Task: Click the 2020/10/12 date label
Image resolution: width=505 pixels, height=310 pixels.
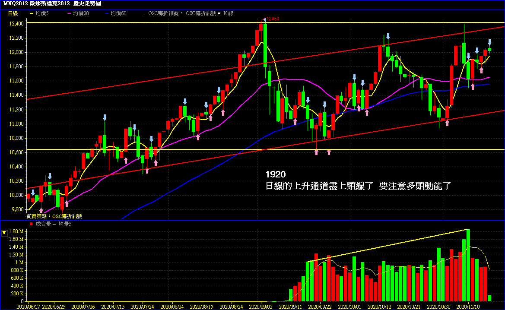Action: pyautogui.click(x=379, y=307)
